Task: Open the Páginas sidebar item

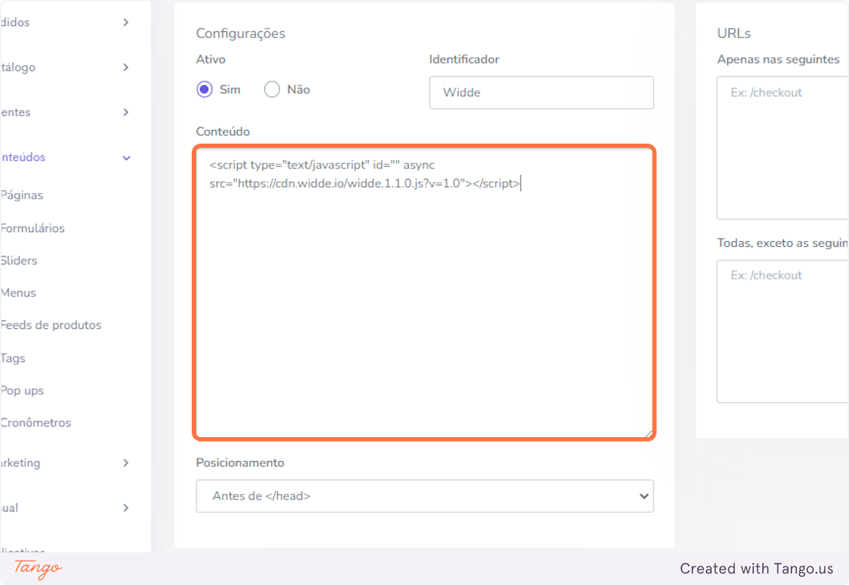Action: click(22, 195)
